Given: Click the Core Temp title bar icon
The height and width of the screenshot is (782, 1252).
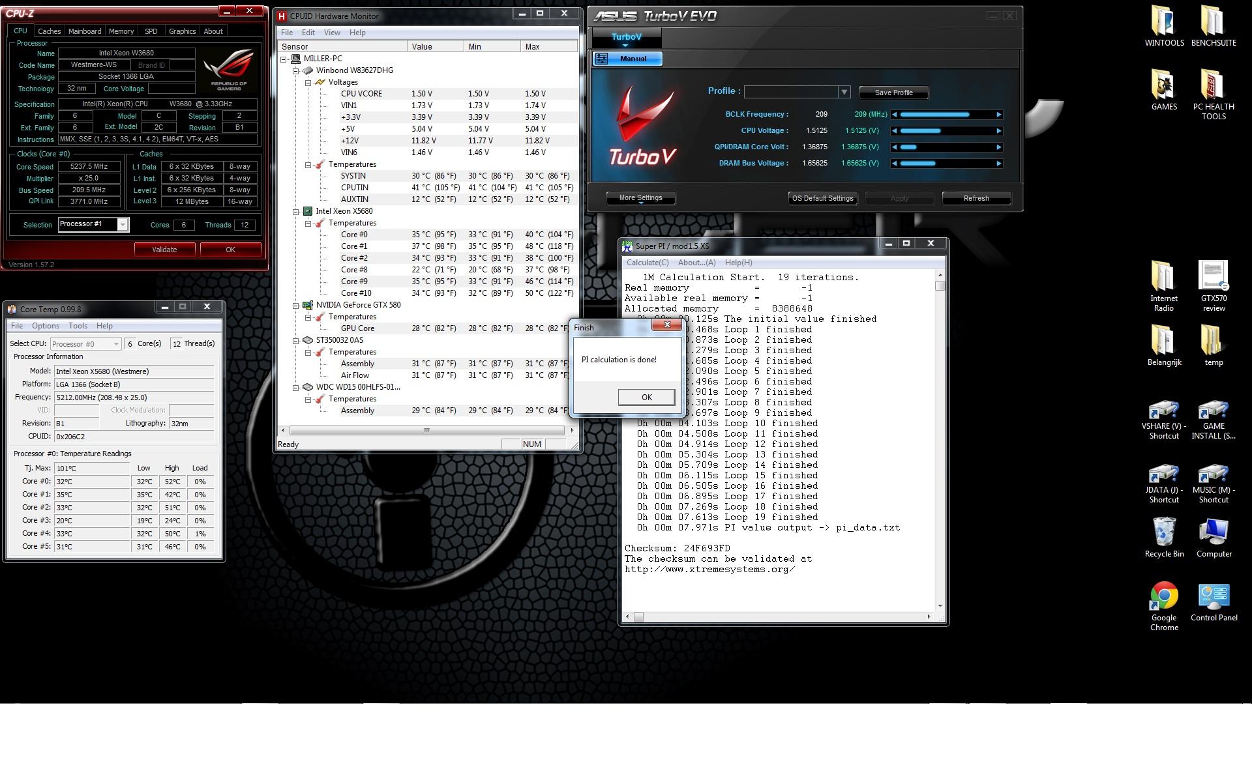Looking at the screenshot, I should point(12,309).
